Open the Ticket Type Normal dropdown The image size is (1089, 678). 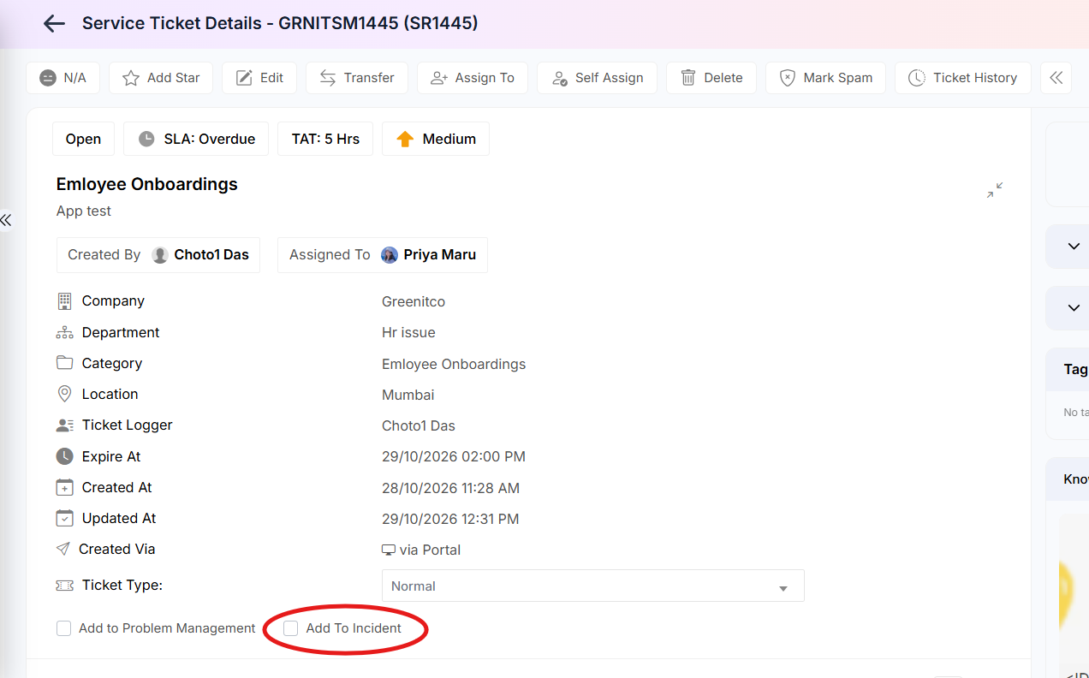pyautogui.click(x=592, y=586)
